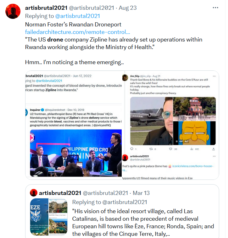Click the reply icon in the Jim_Slip tweet
Screen dimensions: 228x238
132,149
